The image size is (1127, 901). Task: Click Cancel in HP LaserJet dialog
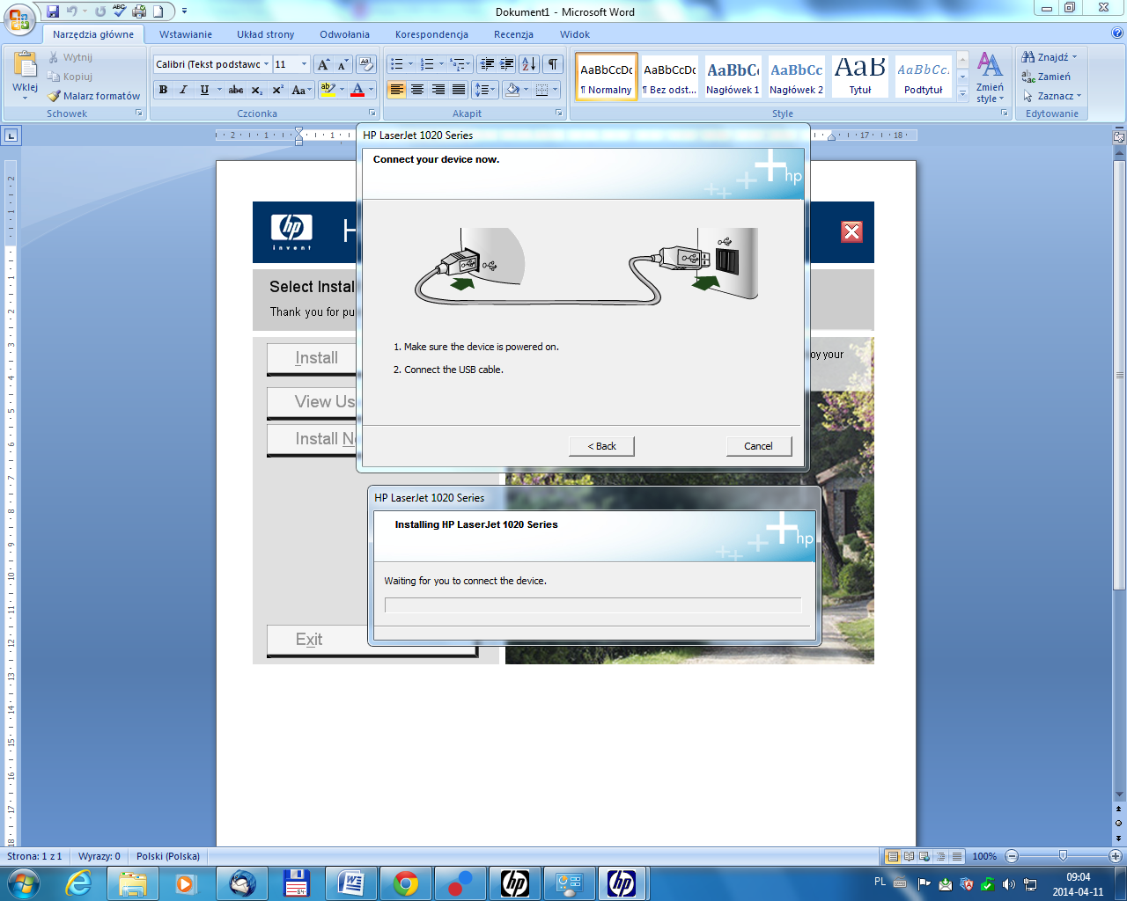[x=758, y=446]
